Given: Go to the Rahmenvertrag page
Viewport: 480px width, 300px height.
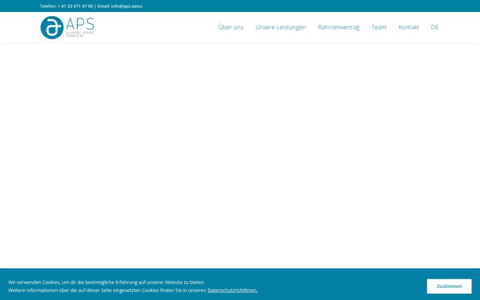Looking at the screenshot, I should coord(339,27).
